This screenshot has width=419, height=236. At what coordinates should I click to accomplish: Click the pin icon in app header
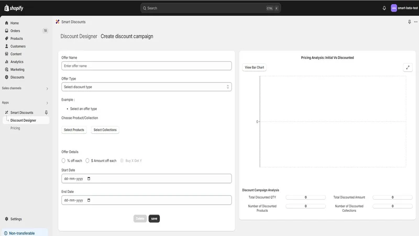click(x=410, y=22)
